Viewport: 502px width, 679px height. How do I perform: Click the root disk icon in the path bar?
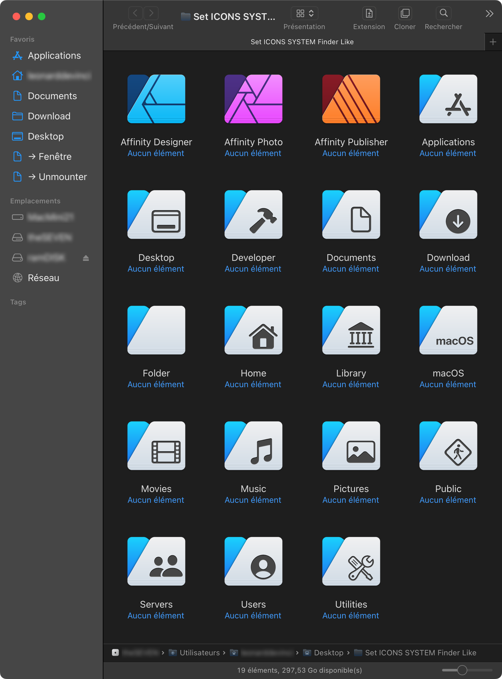tap(115, 652)
